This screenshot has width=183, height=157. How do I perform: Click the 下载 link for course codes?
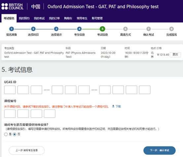[x=118, y=106]
